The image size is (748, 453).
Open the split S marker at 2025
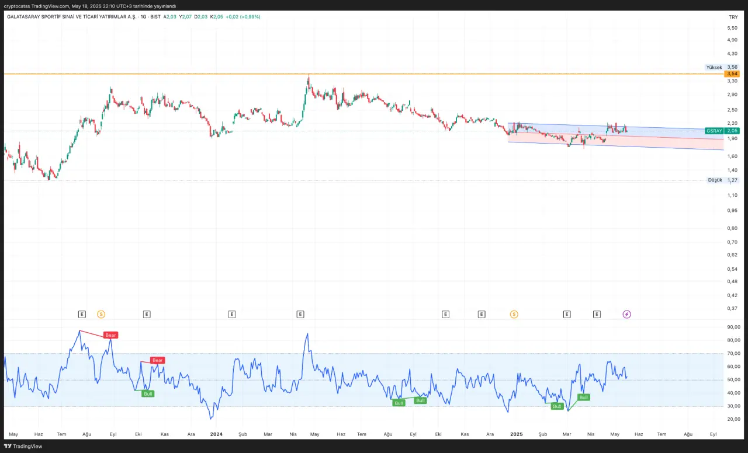(514, 314)
